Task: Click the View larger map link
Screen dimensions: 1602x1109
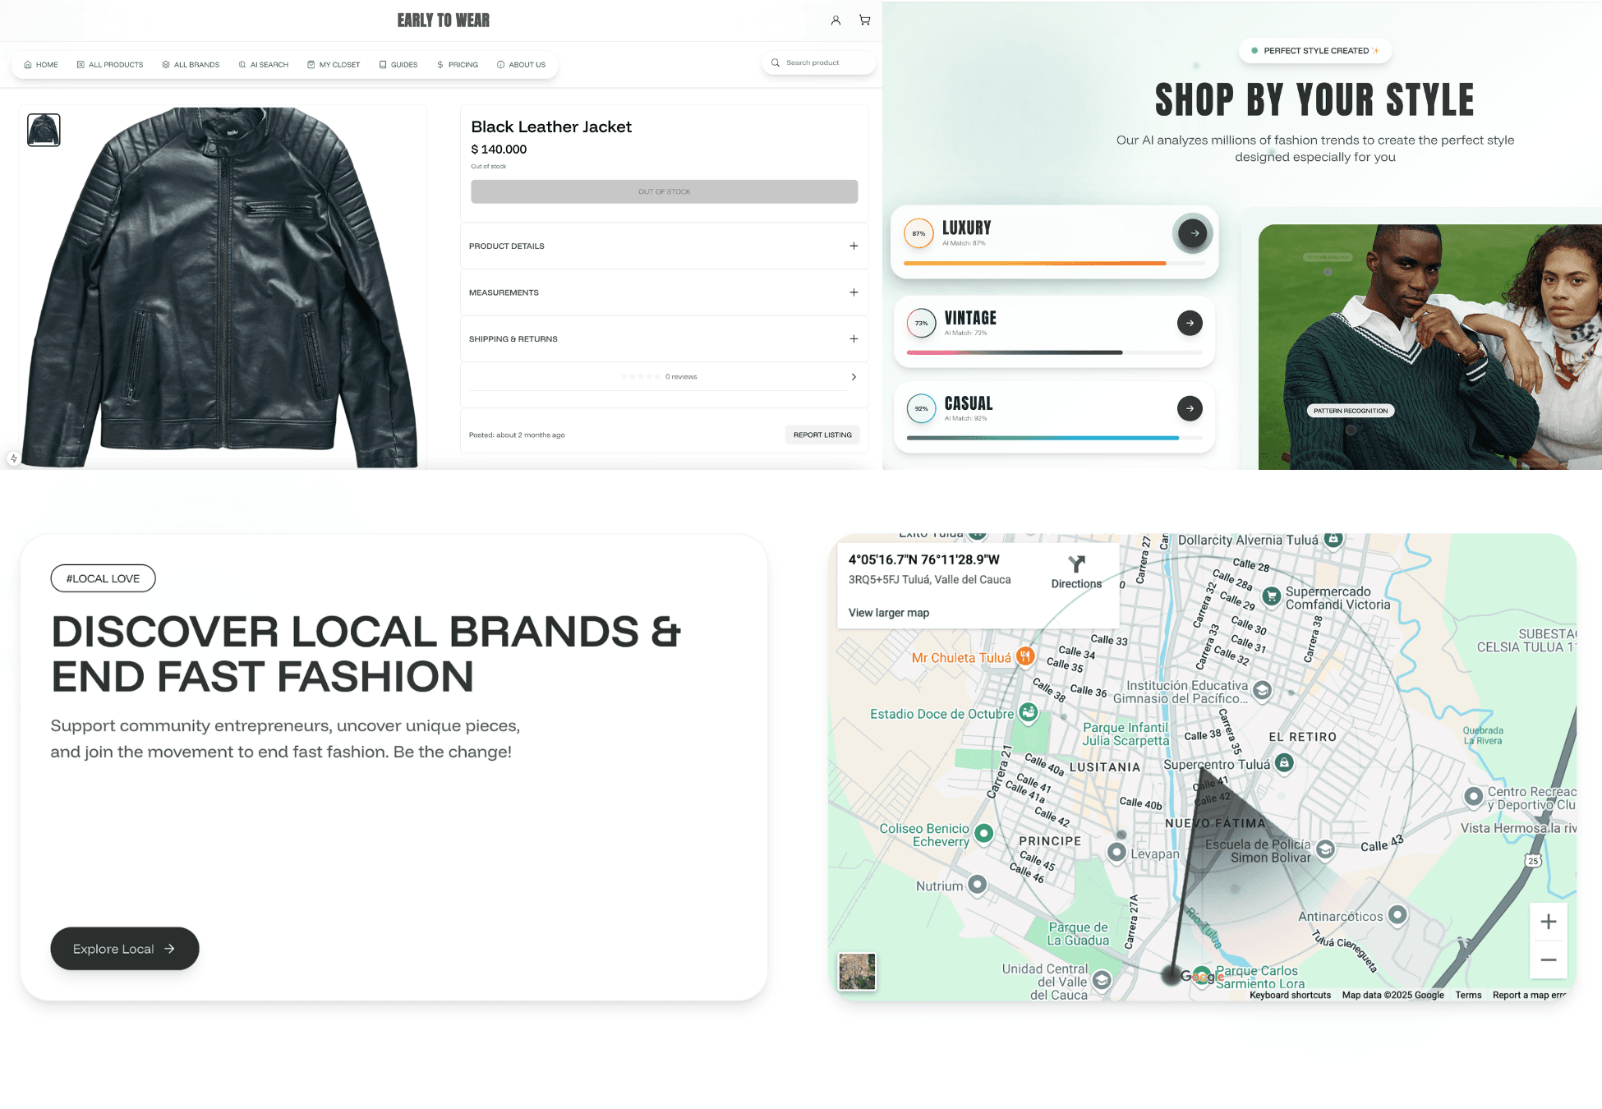Action: (x=889, y=613)
